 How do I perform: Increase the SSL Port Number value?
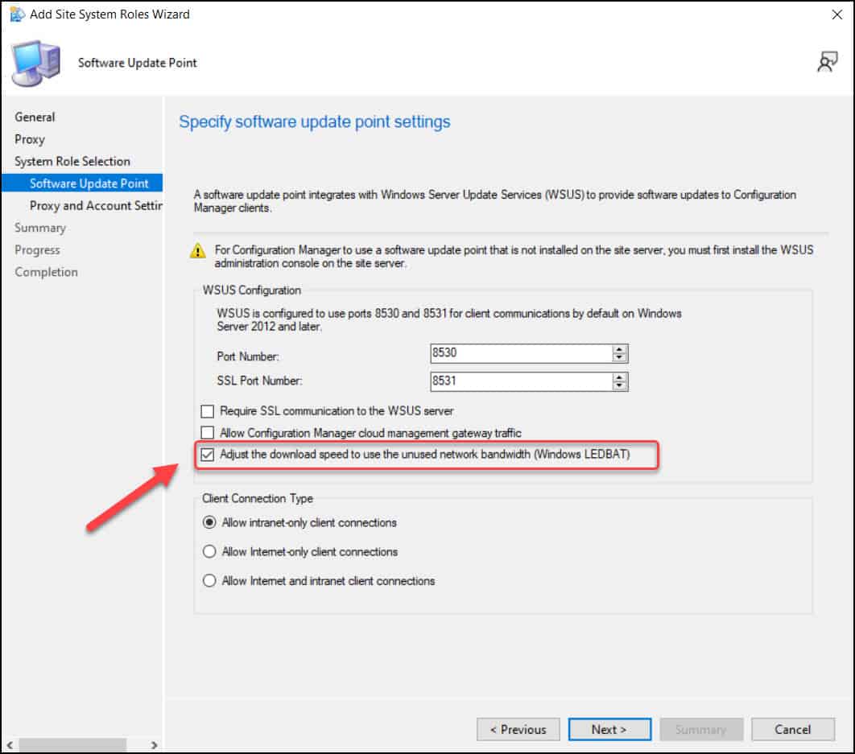[619, 377]
